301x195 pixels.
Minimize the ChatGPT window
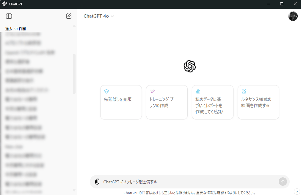coord(268,4)
